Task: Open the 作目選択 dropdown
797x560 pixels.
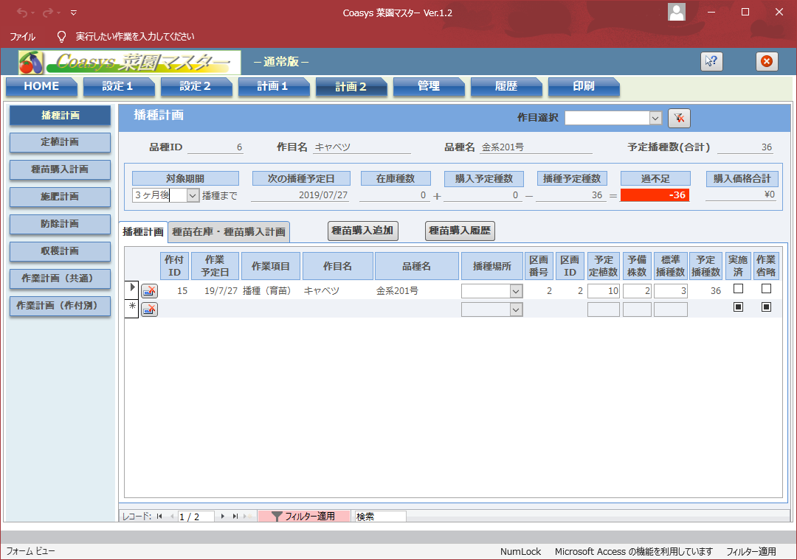Action: tap(655, 118)
